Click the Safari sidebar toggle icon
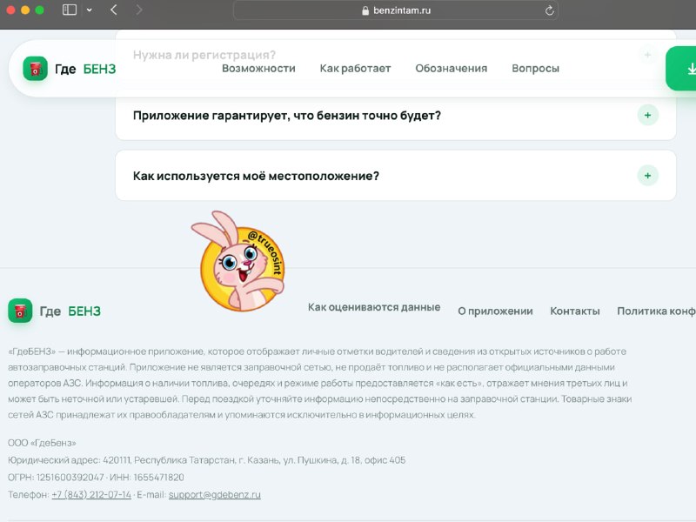The image size is (696, 522). coord(70,10)
